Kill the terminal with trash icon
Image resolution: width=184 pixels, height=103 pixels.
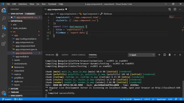170,55
